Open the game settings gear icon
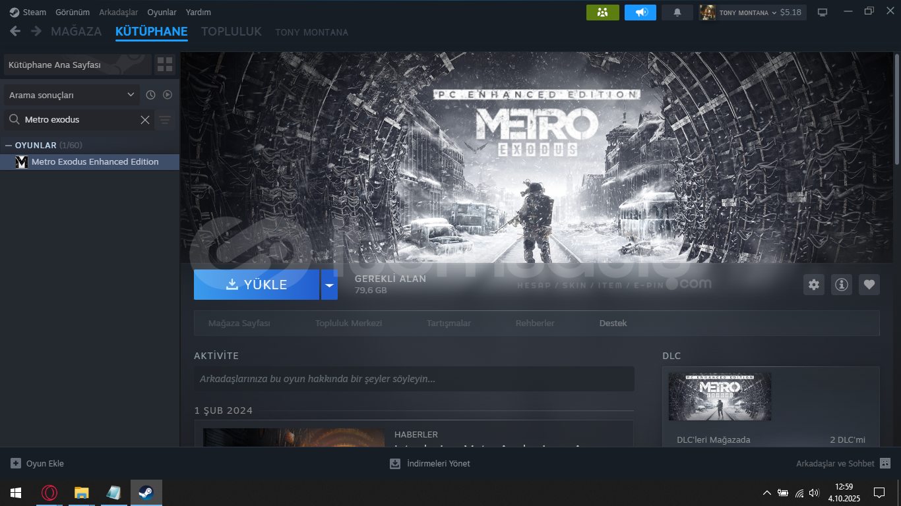 click(814, 285)
